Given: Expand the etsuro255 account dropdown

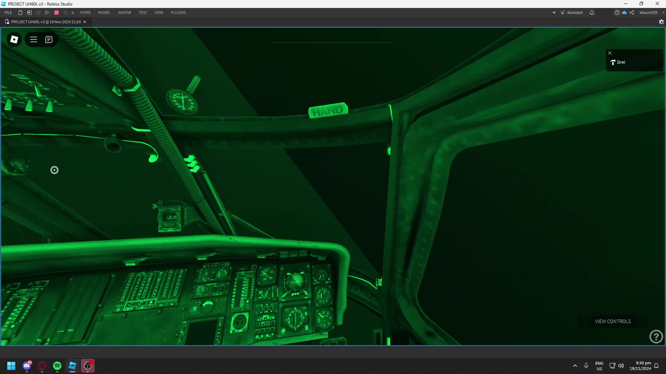Looking at the screenshot, I should point(663,12).
